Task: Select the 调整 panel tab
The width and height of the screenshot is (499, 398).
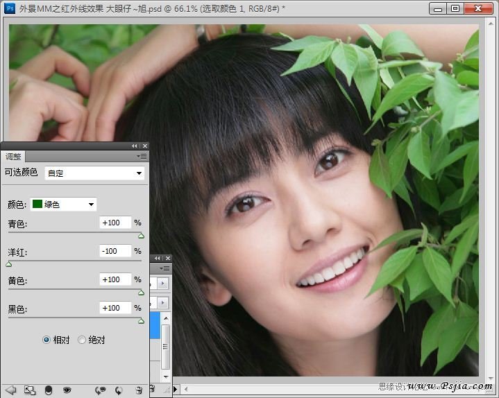Action: click(x=13, y=157)
